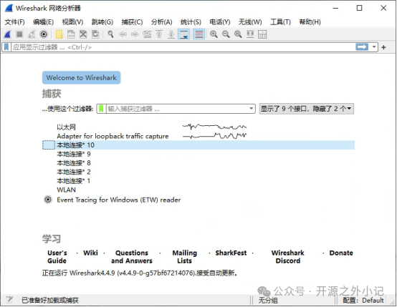Open expert info icon in status bar
Screen dimensions: 397x307
[9, 300]
